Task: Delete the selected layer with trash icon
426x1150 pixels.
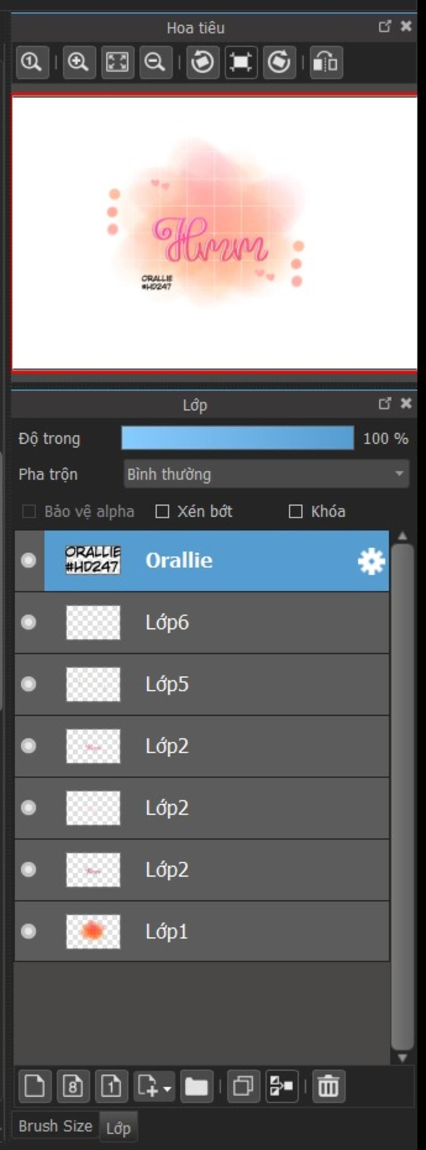Action: pos(329,1086)
